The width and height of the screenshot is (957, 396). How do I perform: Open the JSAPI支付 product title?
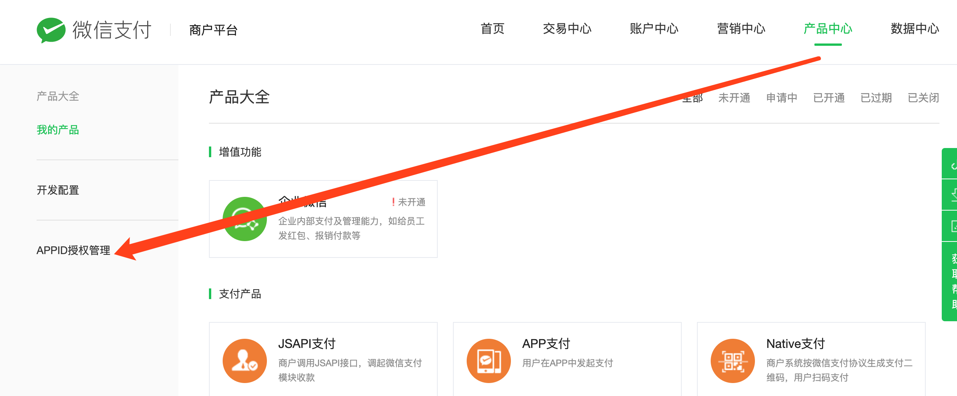(x=307, y=344)
